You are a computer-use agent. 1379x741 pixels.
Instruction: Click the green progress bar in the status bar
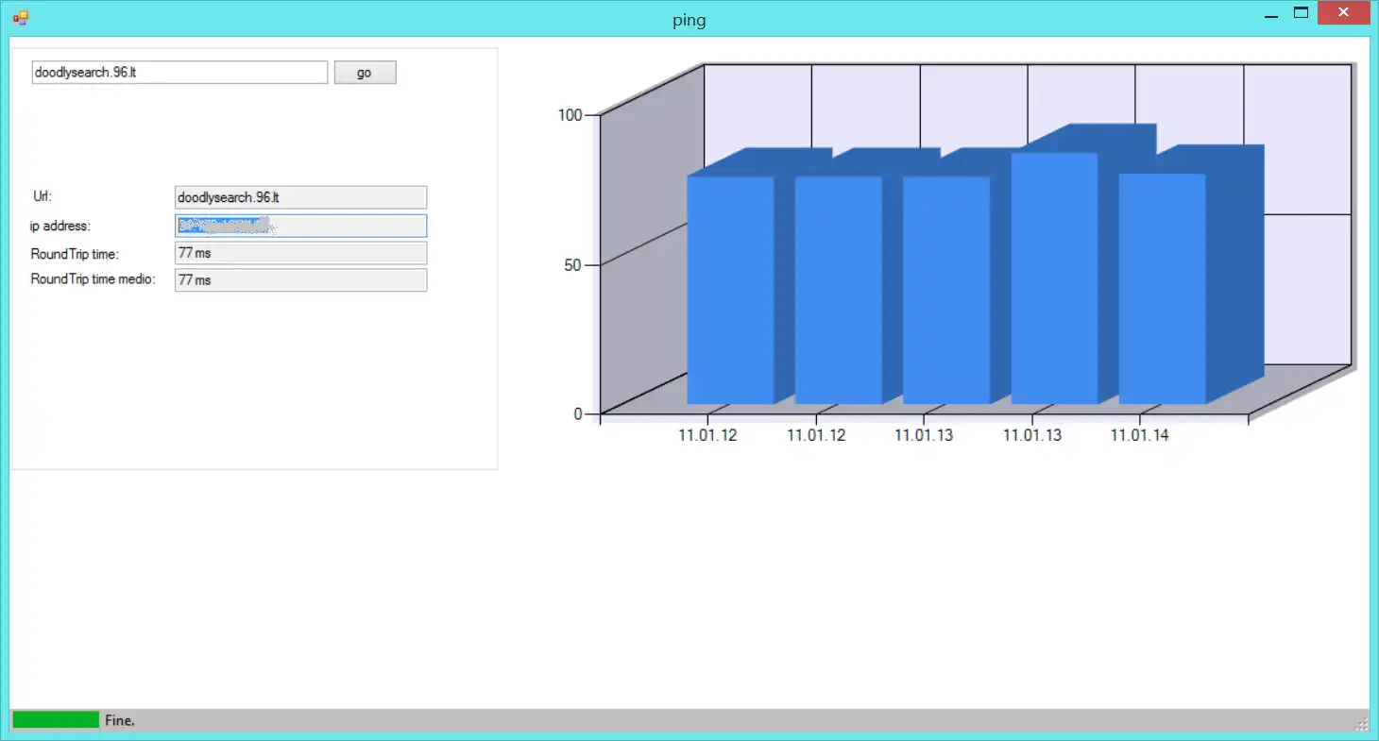tap(56, 719)
